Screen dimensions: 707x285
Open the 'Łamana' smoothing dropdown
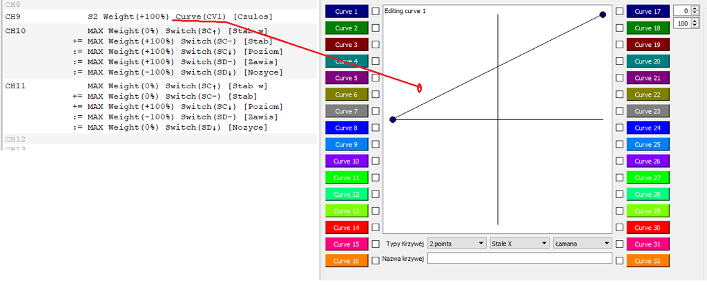point(583,244)
